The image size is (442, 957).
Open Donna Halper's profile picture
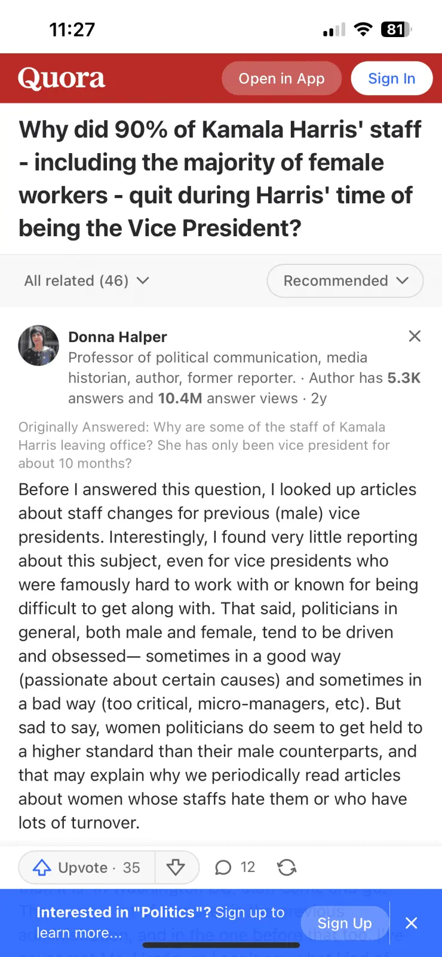coord(39,346)
